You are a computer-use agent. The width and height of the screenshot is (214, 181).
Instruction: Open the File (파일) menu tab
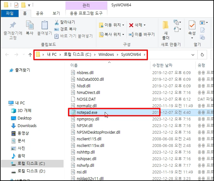pyautogui.click(x=10, y=13)
